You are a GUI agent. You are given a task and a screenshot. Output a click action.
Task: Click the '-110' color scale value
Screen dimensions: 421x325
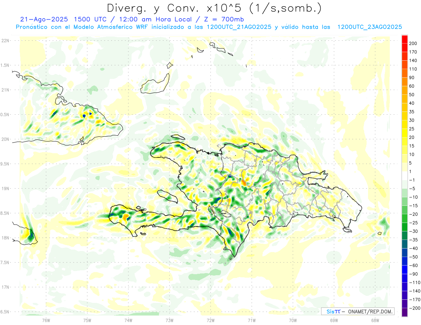click(414, 283)
